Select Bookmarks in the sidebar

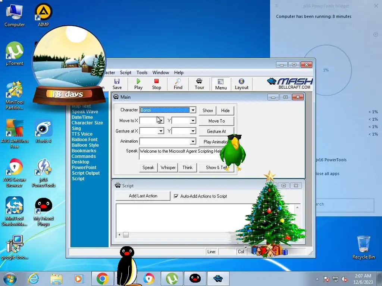84,151
